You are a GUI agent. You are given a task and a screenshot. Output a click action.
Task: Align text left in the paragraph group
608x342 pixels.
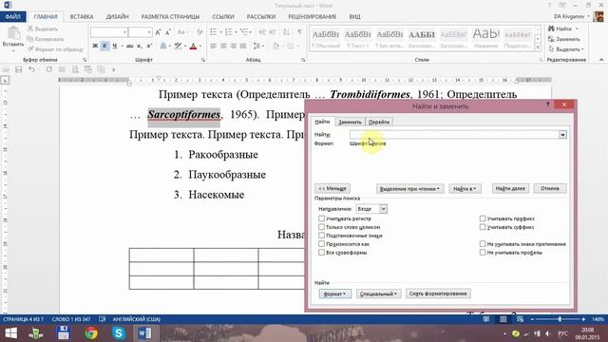coord(213,46)
